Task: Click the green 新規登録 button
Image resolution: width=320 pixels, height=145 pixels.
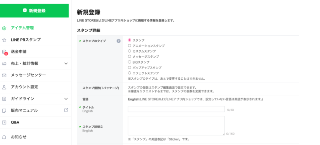Action: (x=34, y=11)
